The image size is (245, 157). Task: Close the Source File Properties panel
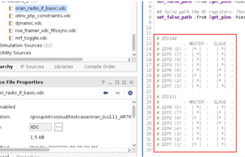[x=131, y=83]
